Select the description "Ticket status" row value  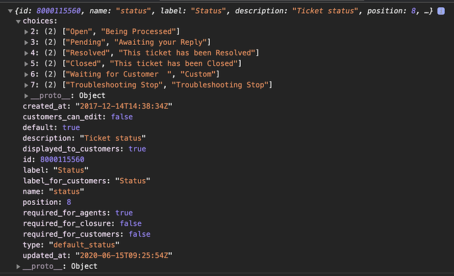(113, 138)
